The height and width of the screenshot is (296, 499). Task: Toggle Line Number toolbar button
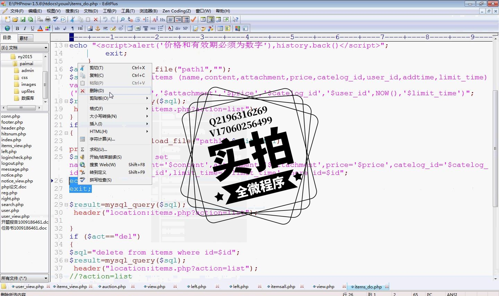(x=186, y=19)
